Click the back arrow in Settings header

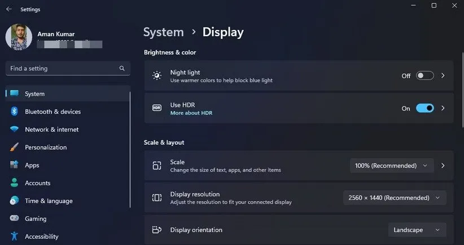click(9, 9)
